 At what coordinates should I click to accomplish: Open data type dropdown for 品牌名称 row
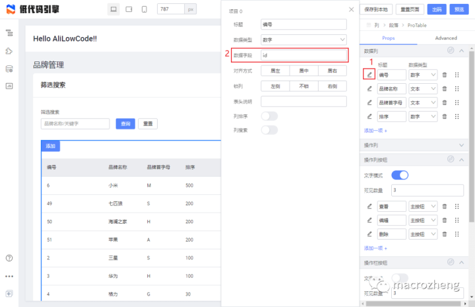pos(423,88)
